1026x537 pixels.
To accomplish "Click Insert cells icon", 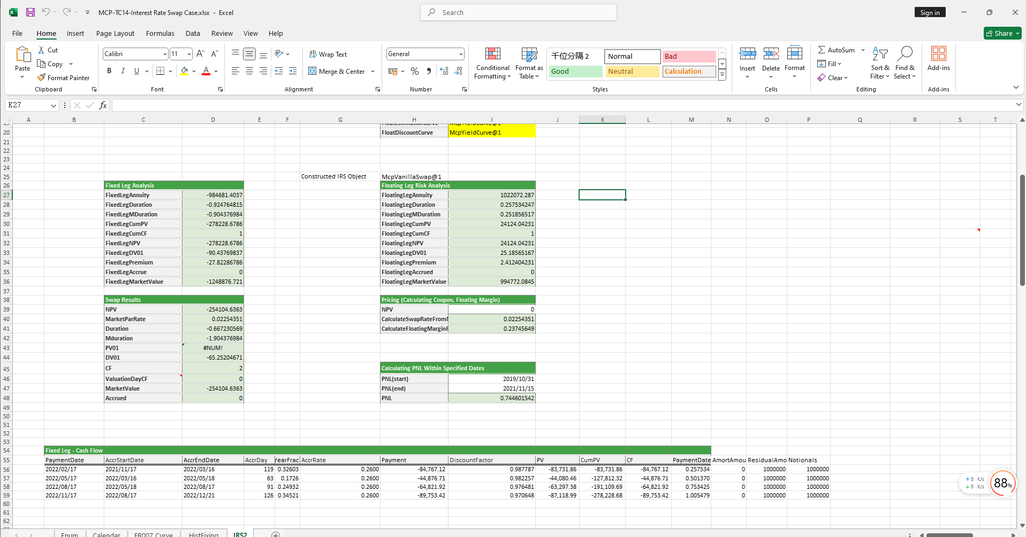I will pyautogui.click(x=748, y=54).
